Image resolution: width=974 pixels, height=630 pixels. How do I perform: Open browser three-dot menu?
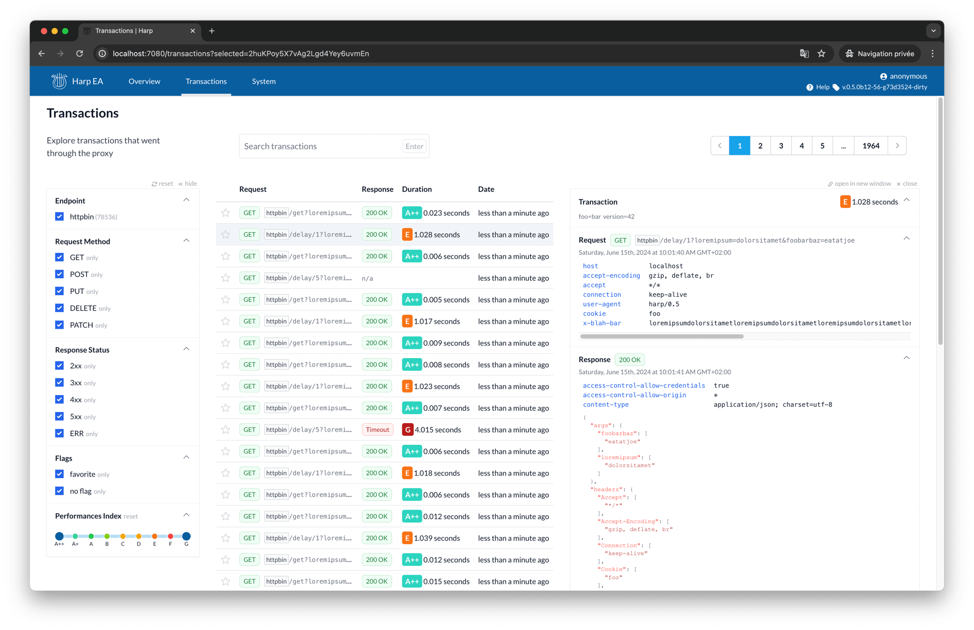click(x=933, y=53)
